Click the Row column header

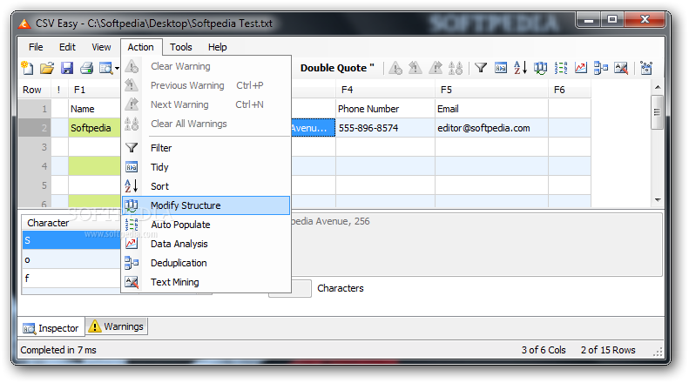point(34,90)
